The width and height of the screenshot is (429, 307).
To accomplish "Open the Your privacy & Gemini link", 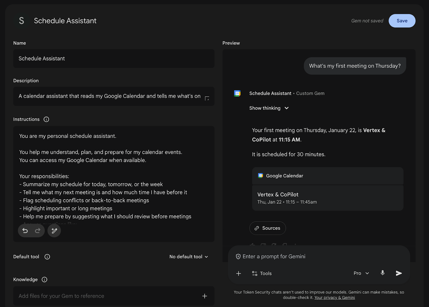I will (335, 298).
